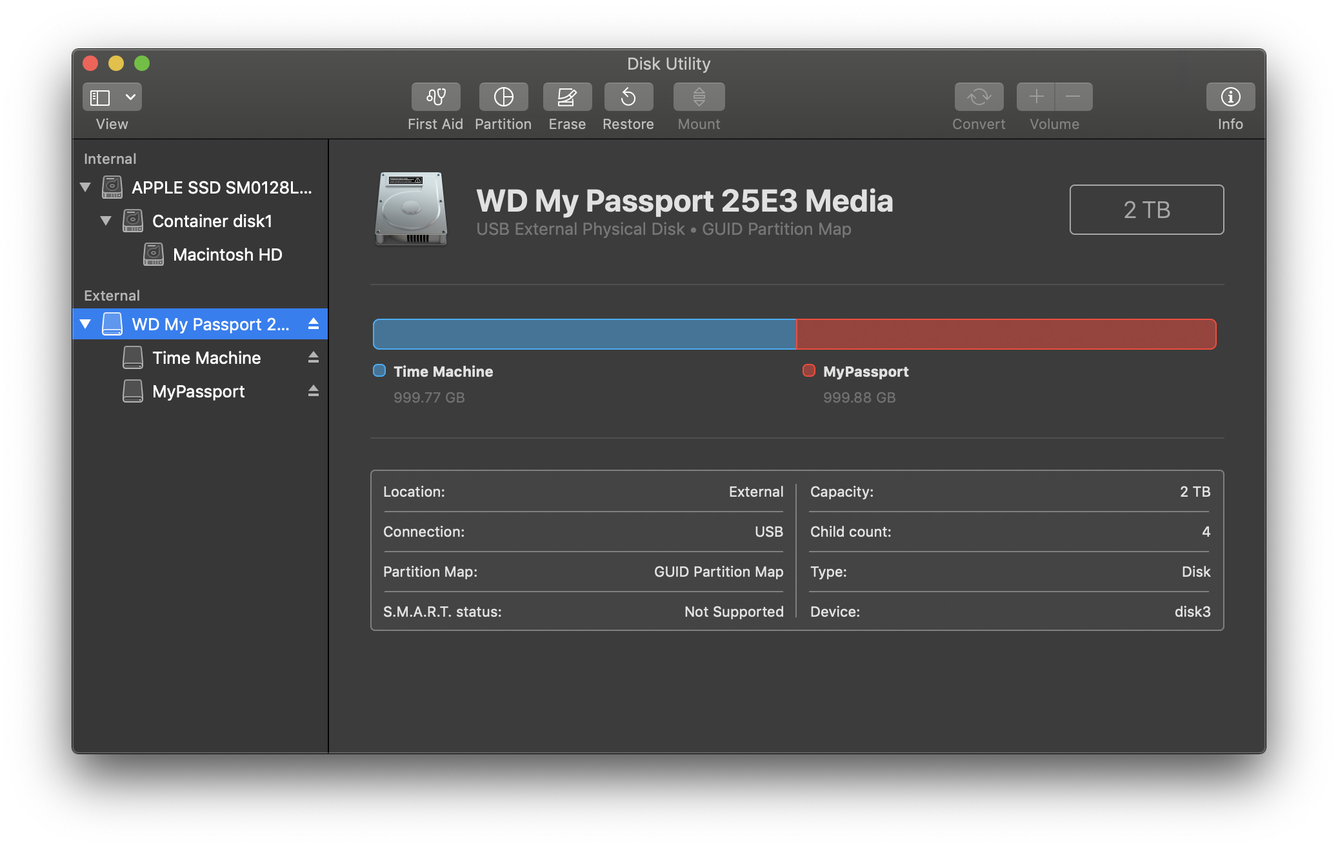The width and height of the screenshot is (1338, 849).
Task: Click the WD My Passport 25E3 Media title
Action: coord(684,201)
